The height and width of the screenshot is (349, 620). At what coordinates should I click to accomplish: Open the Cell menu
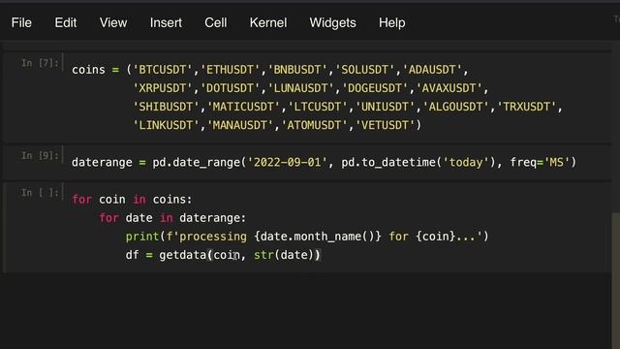[x=216, y=23]
